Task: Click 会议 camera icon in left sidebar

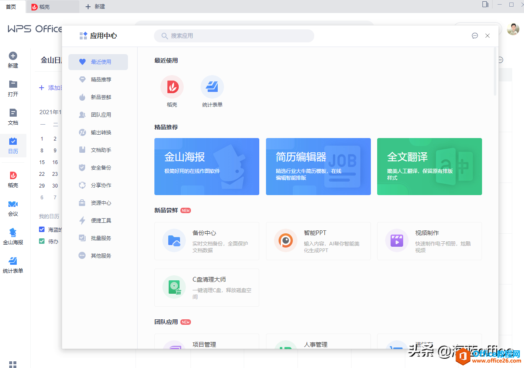Action: [x=13, y=204]
